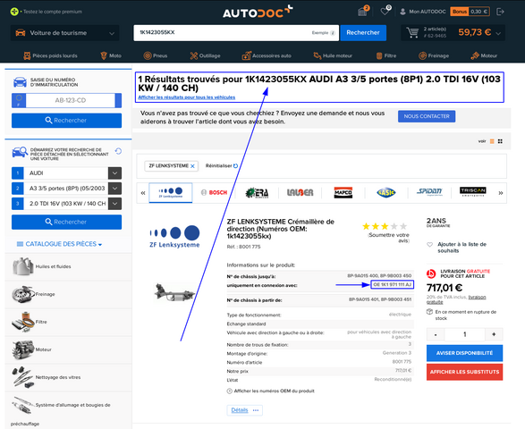
Task: Select MAPCO brand logo
Action: click(343, 193)
